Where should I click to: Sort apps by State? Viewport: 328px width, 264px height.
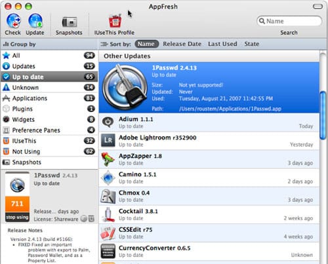tap(252, 44)
